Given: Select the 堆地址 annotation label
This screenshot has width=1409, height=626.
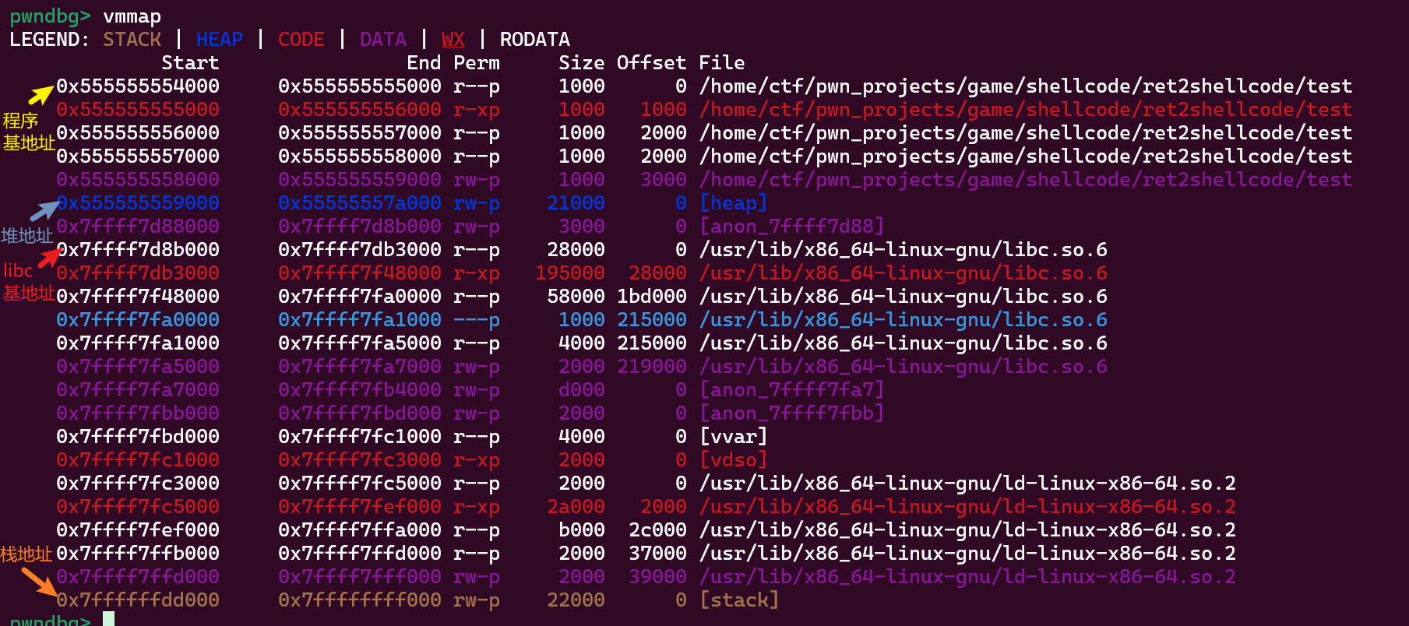Looking at the screenshot, I should tap(26, 236).
